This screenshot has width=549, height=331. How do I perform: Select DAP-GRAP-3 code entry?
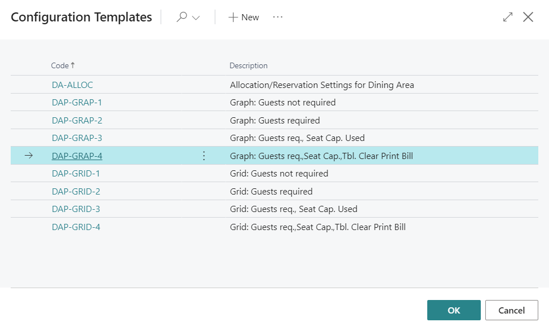77,138
